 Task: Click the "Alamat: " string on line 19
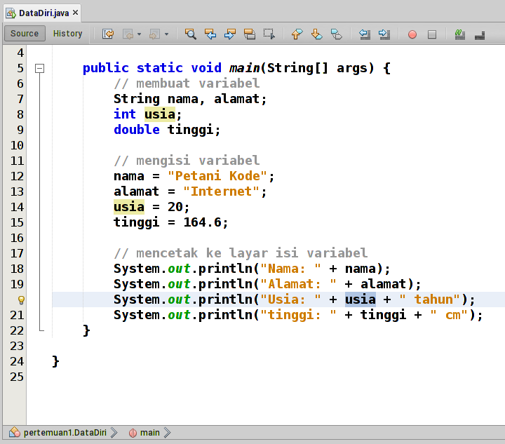pyautogui.click(x=299, y=284)
